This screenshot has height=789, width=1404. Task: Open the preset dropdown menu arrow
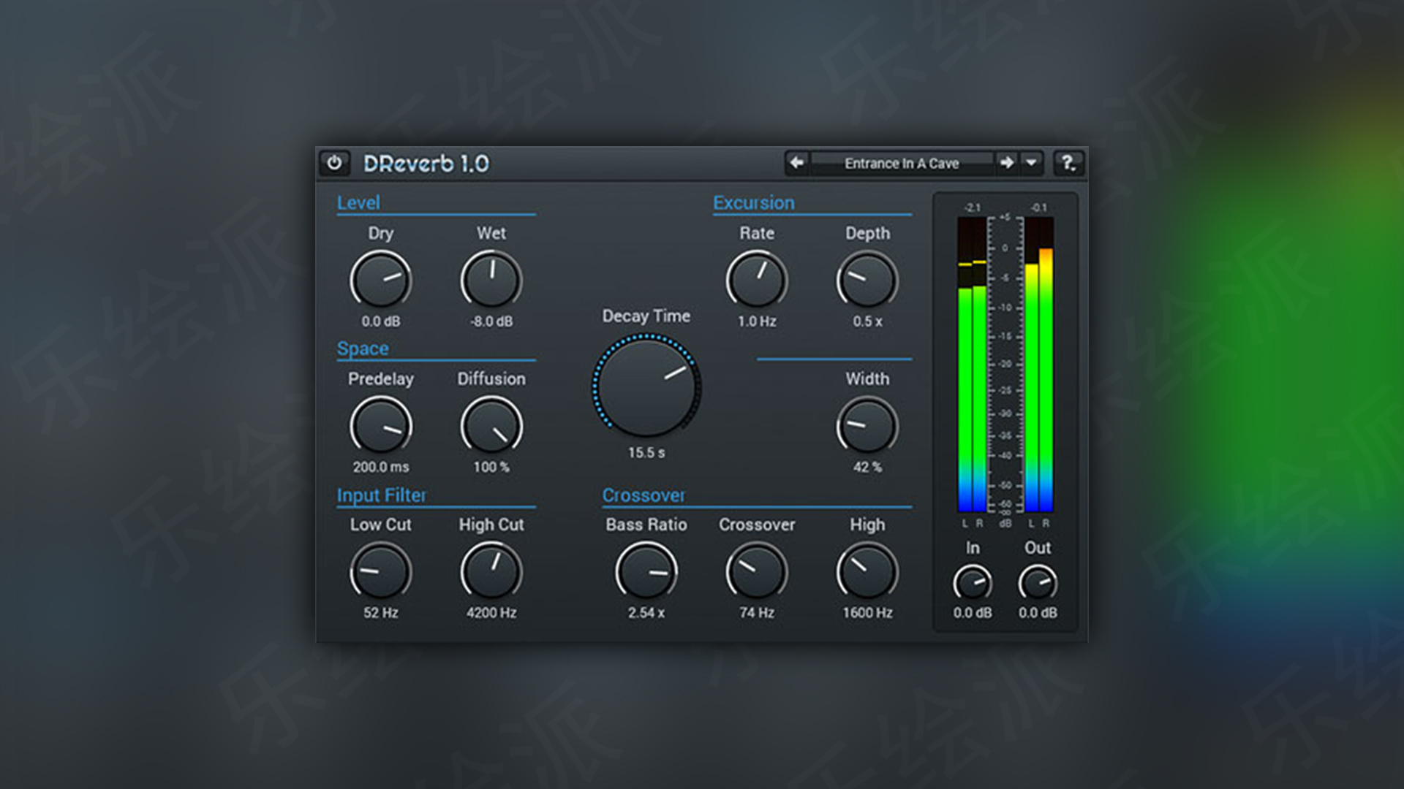(x=1031, y=163)
